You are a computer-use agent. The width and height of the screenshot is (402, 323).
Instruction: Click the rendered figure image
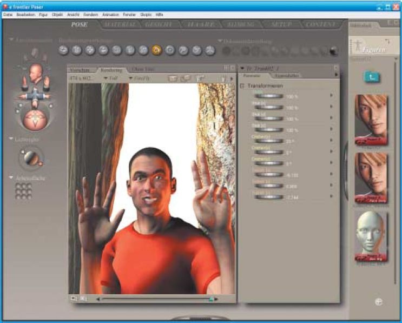pyautogui.click(x=152, y=189)
